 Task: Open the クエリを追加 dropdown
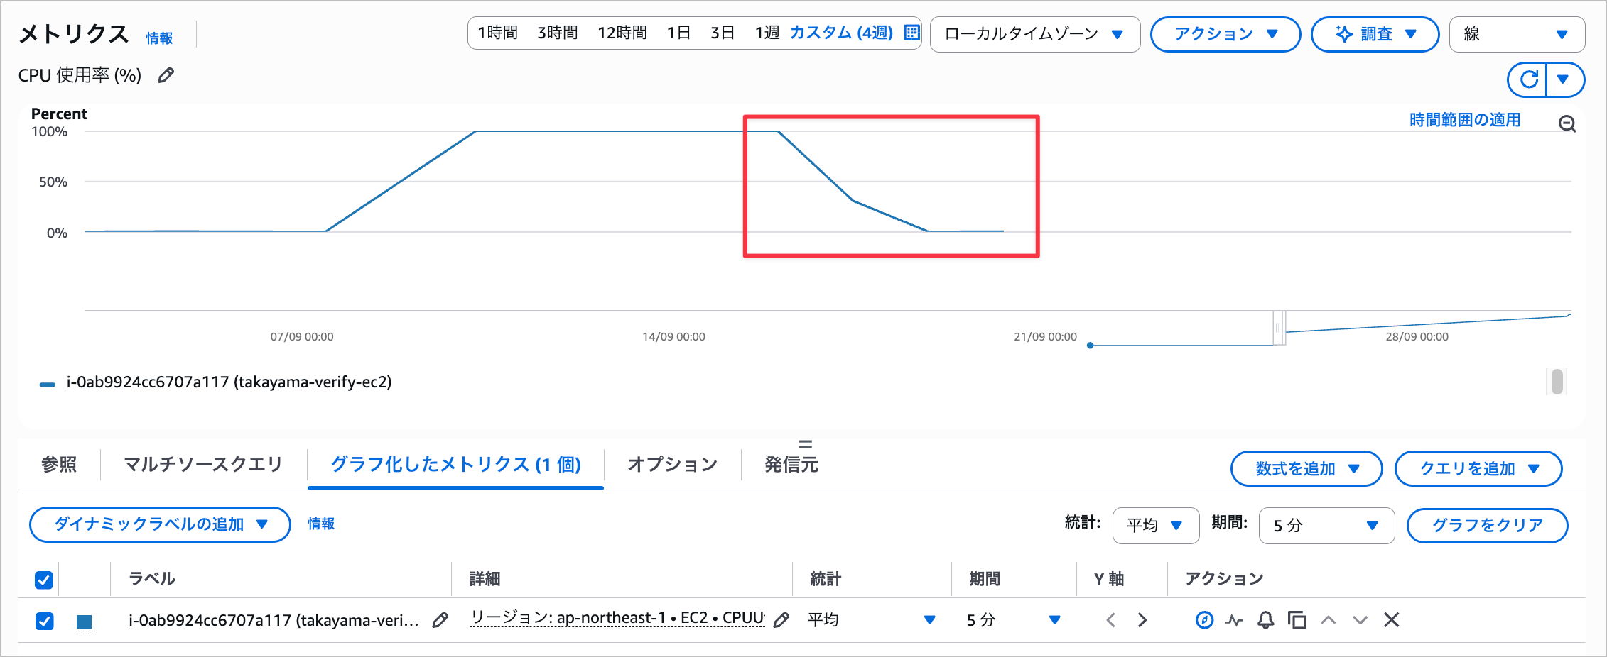(1478, 468)
